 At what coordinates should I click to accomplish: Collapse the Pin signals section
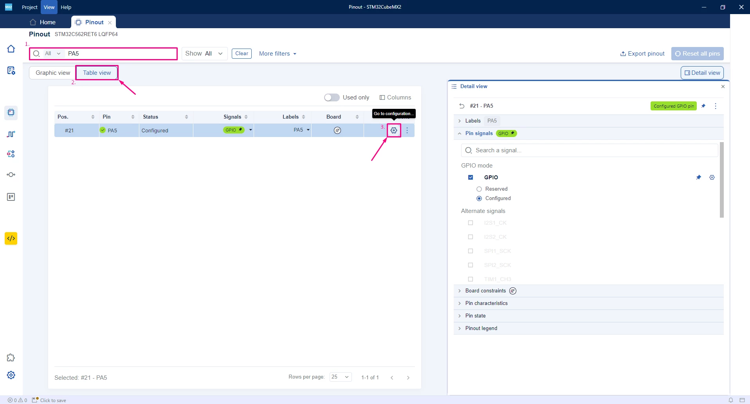(460, 133)
